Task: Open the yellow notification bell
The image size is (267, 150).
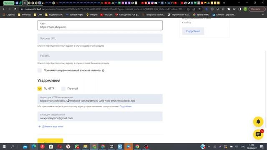Action: tap(258, 122)
